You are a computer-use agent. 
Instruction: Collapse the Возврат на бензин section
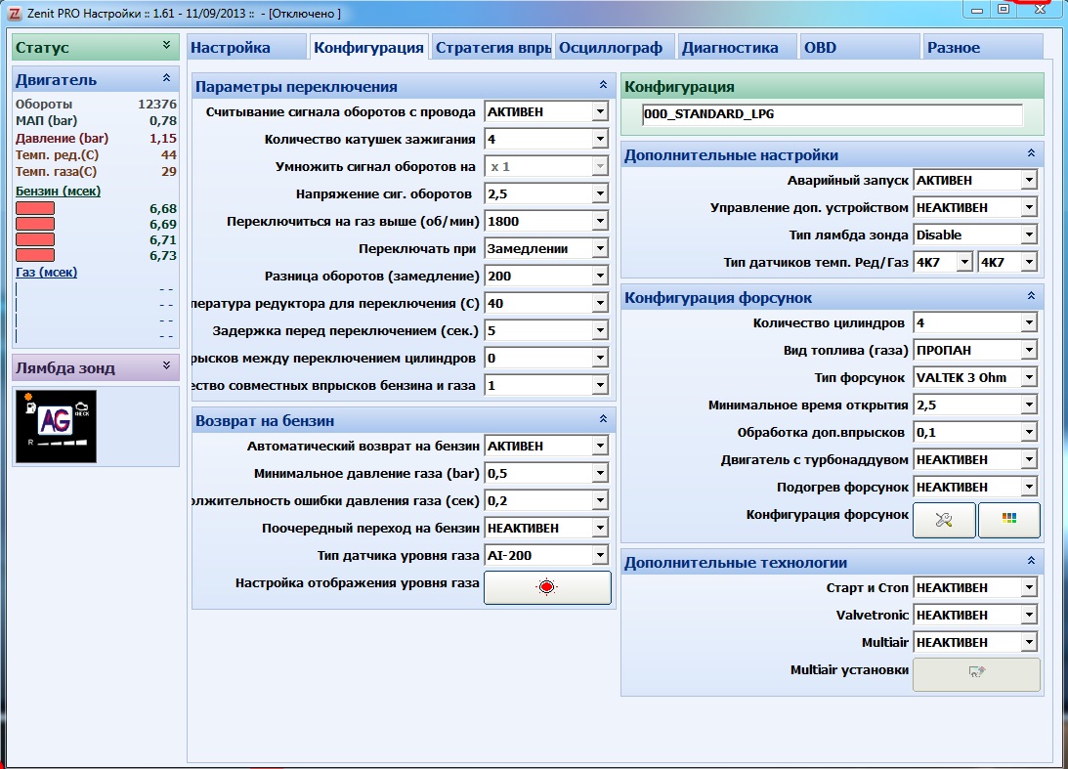603,419
